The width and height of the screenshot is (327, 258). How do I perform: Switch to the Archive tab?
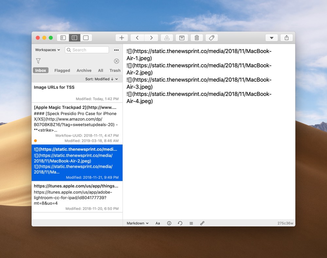click(84, 71)
